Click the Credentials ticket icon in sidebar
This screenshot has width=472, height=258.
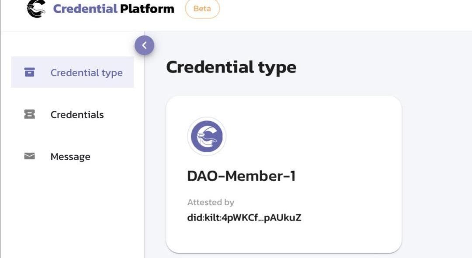pos(30,114)
